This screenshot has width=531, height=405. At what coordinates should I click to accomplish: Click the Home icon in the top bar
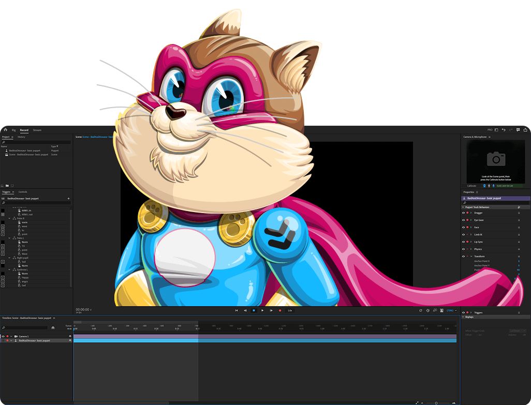tap(5, 130)
